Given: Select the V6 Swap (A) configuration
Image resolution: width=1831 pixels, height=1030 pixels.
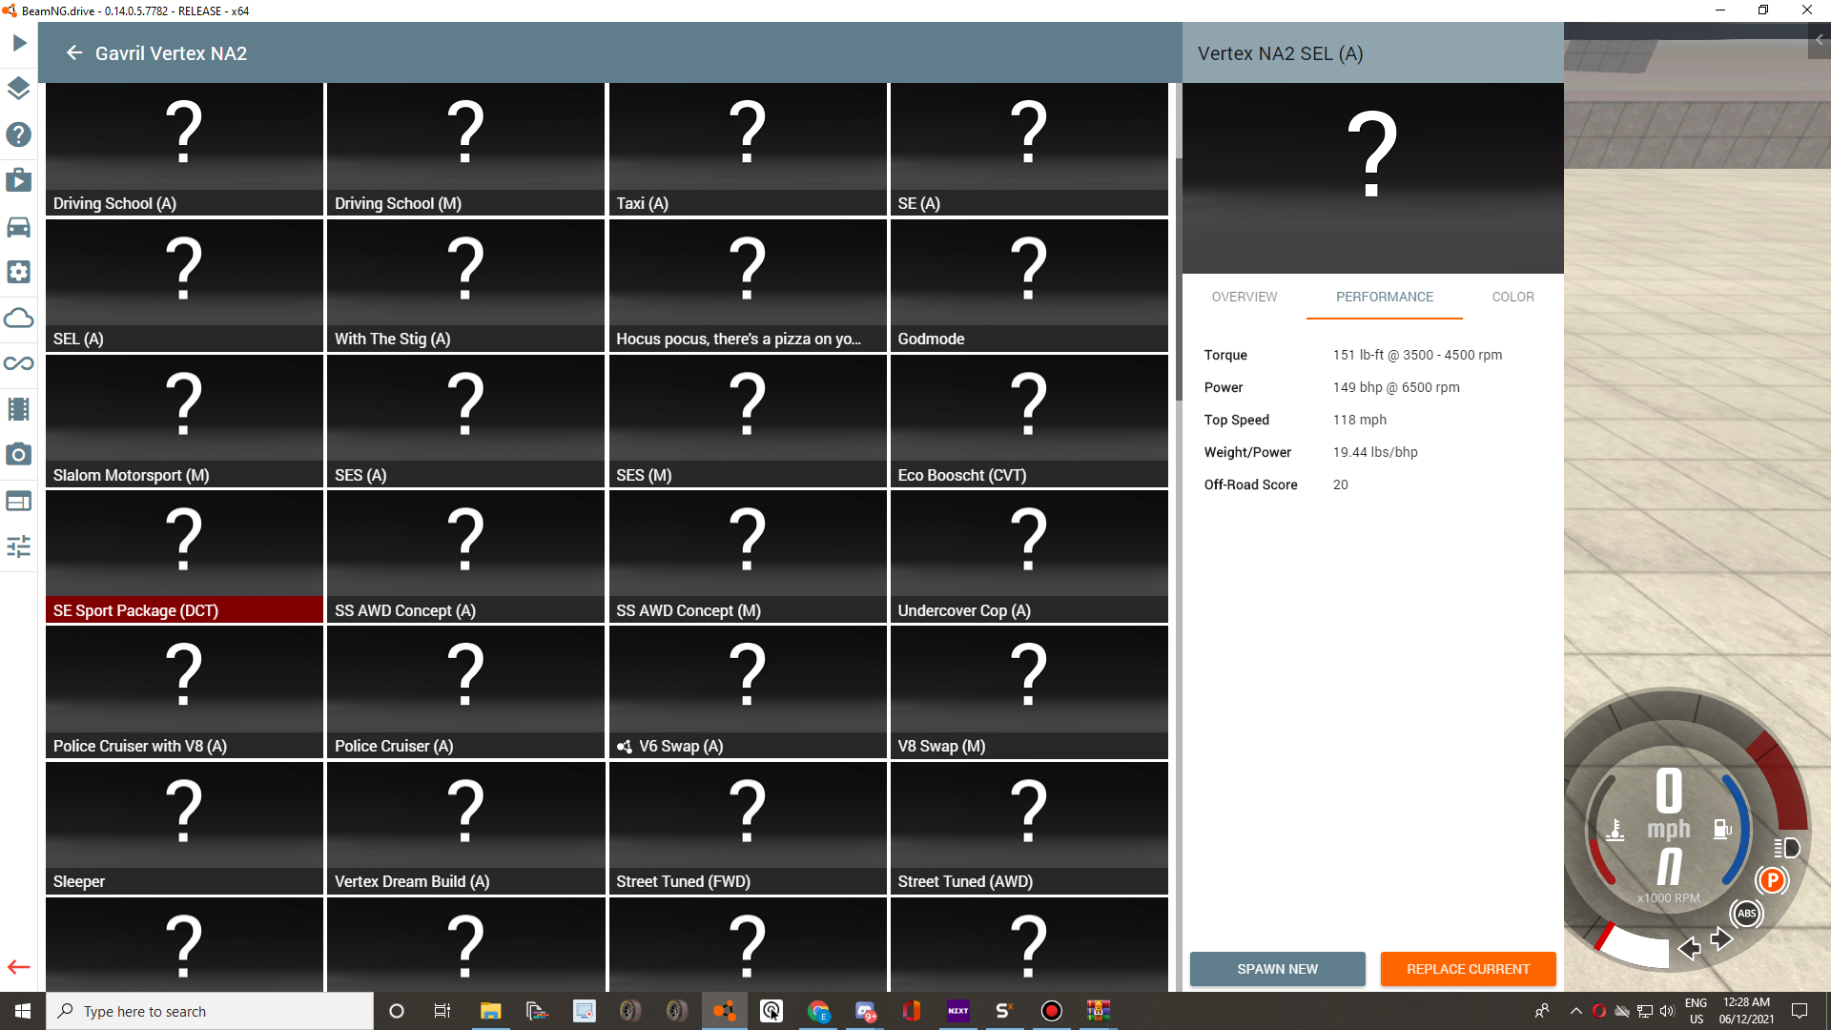Looking at the screenshot, I should pos(748,692).
